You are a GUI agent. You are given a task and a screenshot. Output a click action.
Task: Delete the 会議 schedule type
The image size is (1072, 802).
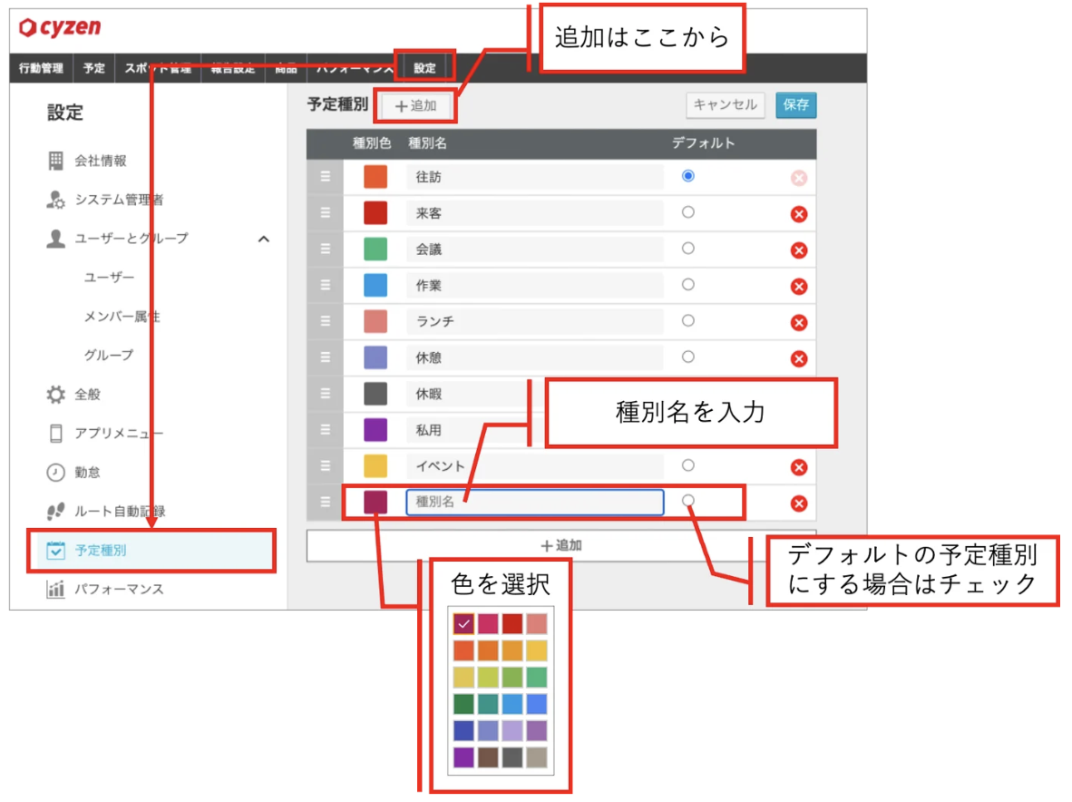pyautogui.click(x=798, y=250)
